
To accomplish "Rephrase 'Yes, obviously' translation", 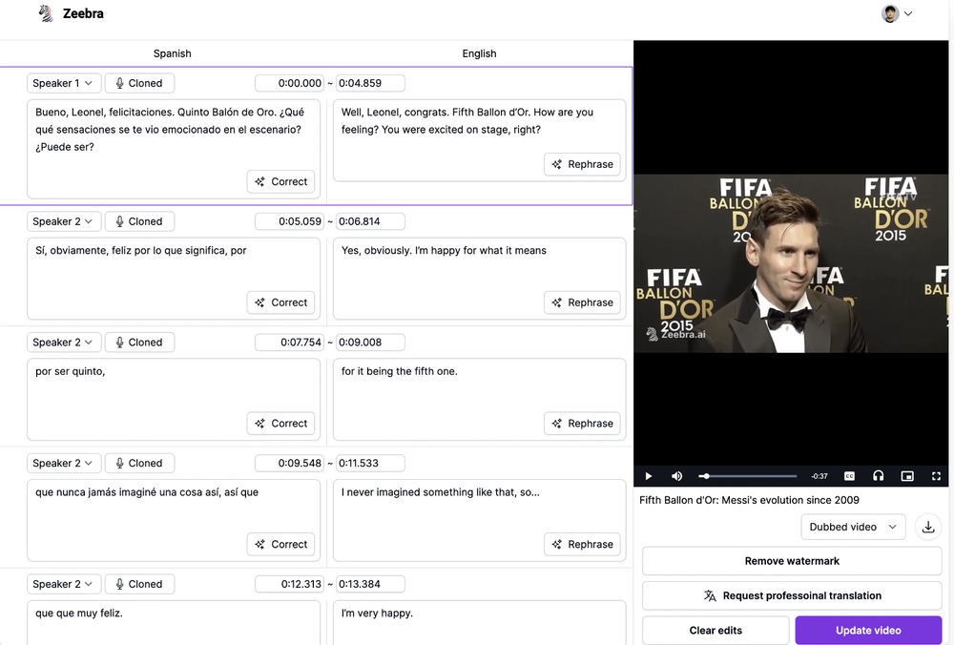I will tap(582, 302).
